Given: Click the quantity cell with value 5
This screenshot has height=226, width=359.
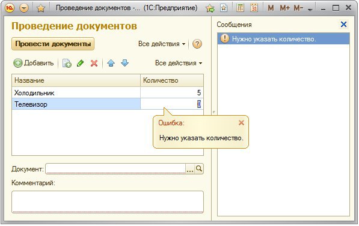Looking at the screenshot, I should [x=172, y=93].
